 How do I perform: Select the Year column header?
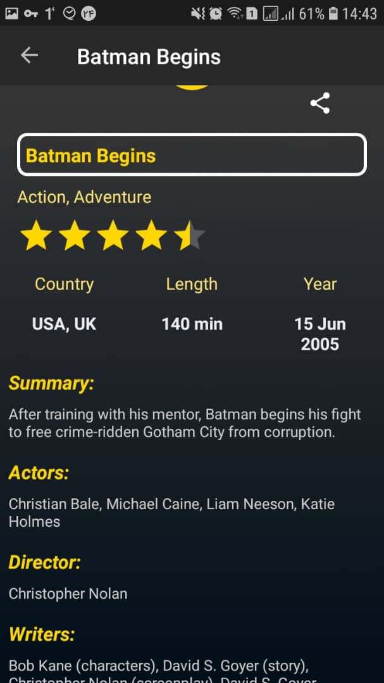pos(319,284)
